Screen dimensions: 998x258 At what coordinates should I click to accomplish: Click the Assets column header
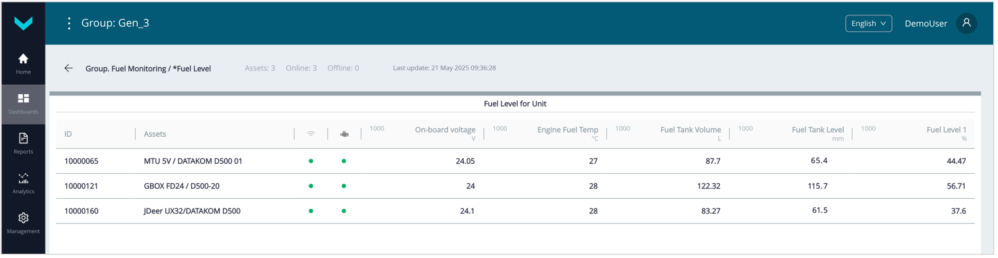click(x=155, y=134)
